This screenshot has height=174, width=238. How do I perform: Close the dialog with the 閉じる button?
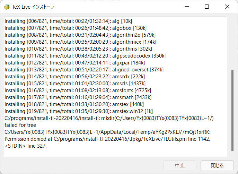coord(217,165)
